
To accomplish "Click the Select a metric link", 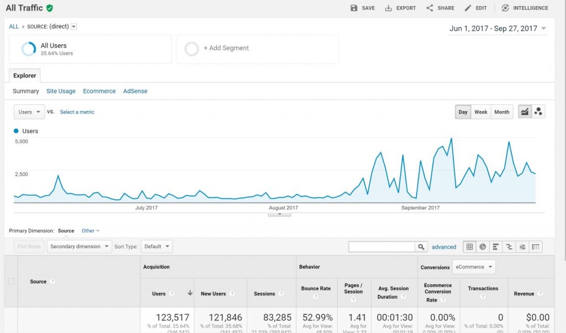I will coord(77,112).
